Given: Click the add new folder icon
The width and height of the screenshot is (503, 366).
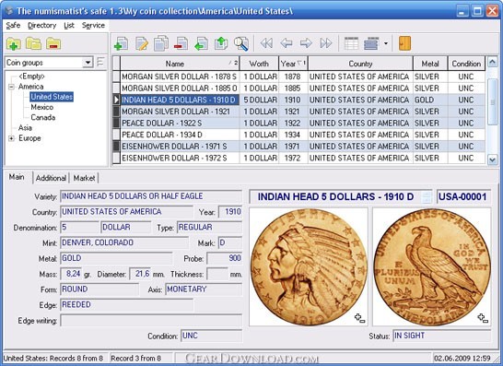Looking at the screenshot, I should 14,43.
